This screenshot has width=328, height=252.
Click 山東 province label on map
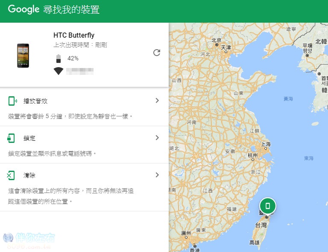pos(238,93)
